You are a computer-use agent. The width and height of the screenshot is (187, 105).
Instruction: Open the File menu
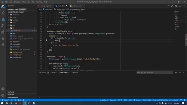click(6, 2)
